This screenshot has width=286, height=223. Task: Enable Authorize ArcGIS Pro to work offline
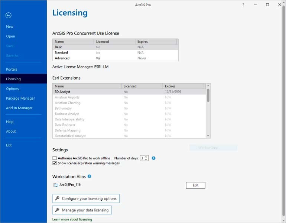tap(55, 158)
